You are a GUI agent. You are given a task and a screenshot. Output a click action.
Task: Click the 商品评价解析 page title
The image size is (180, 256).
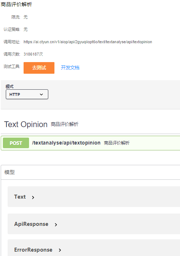[x=16, y=4]
